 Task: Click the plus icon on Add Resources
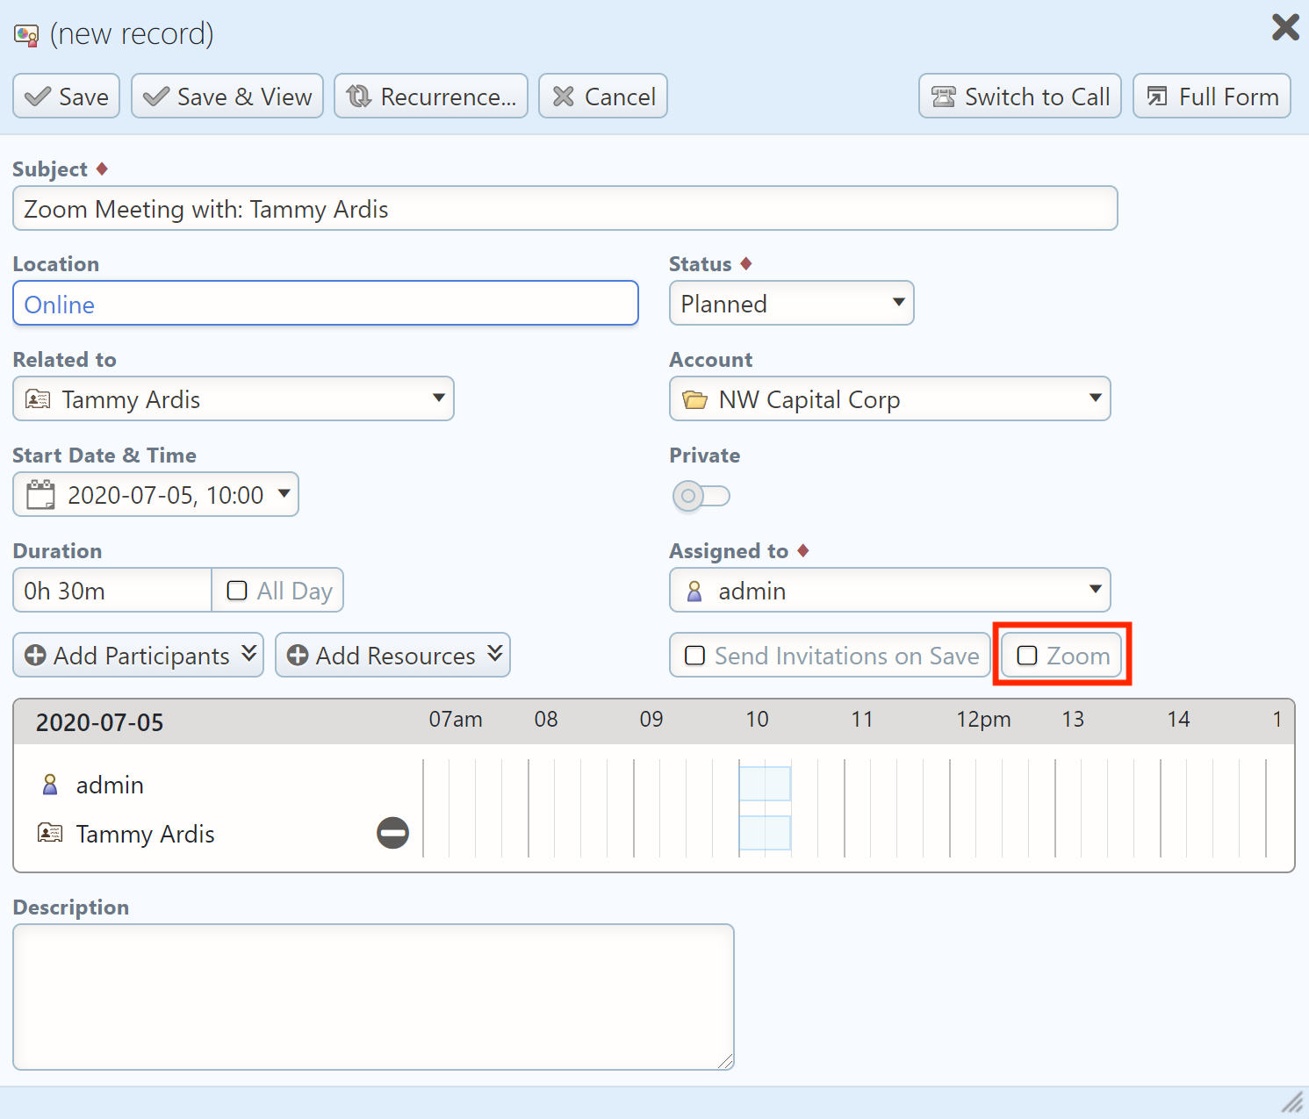click(298, 656)
